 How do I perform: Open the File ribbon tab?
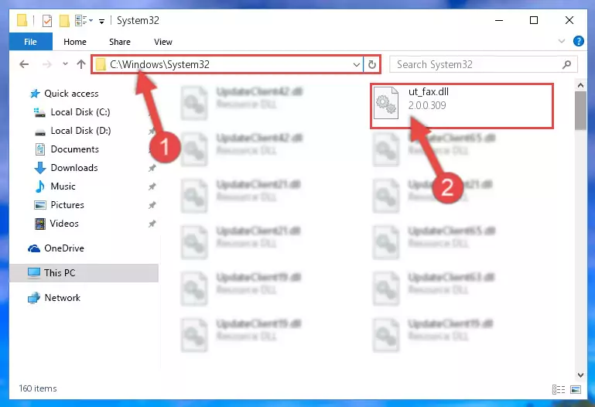(31, 42)
